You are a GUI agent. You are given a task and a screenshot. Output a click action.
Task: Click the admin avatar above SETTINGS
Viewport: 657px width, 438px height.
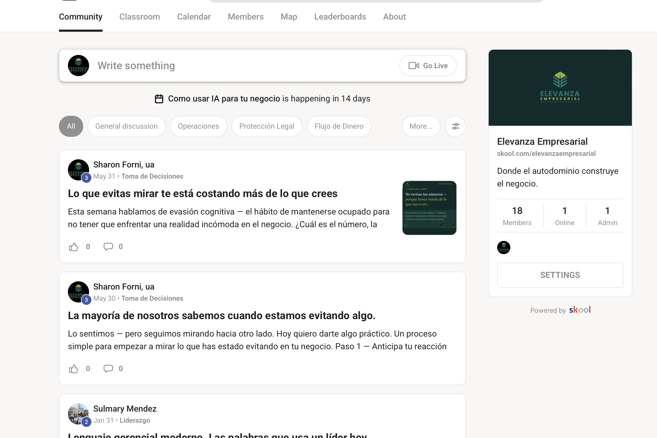pyautogui.click(x=504, y=248)
